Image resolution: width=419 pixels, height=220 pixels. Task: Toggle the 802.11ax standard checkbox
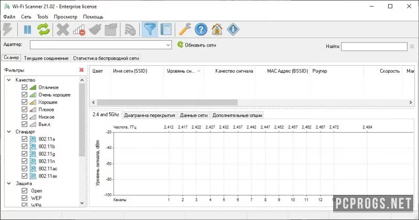tap(24, 176)
